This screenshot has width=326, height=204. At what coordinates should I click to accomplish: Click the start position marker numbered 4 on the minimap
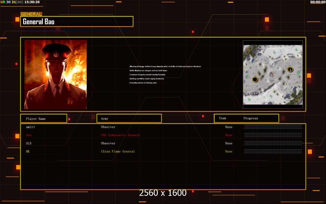click(290, 69)
